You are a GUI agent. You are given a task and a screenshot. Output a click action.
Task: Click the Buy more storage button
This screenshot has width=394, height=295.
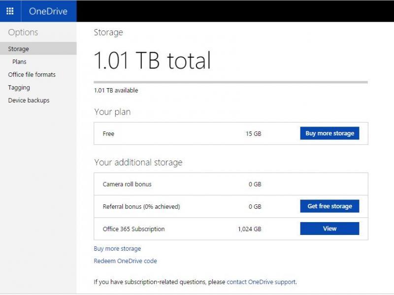click(x=329, y=133)
